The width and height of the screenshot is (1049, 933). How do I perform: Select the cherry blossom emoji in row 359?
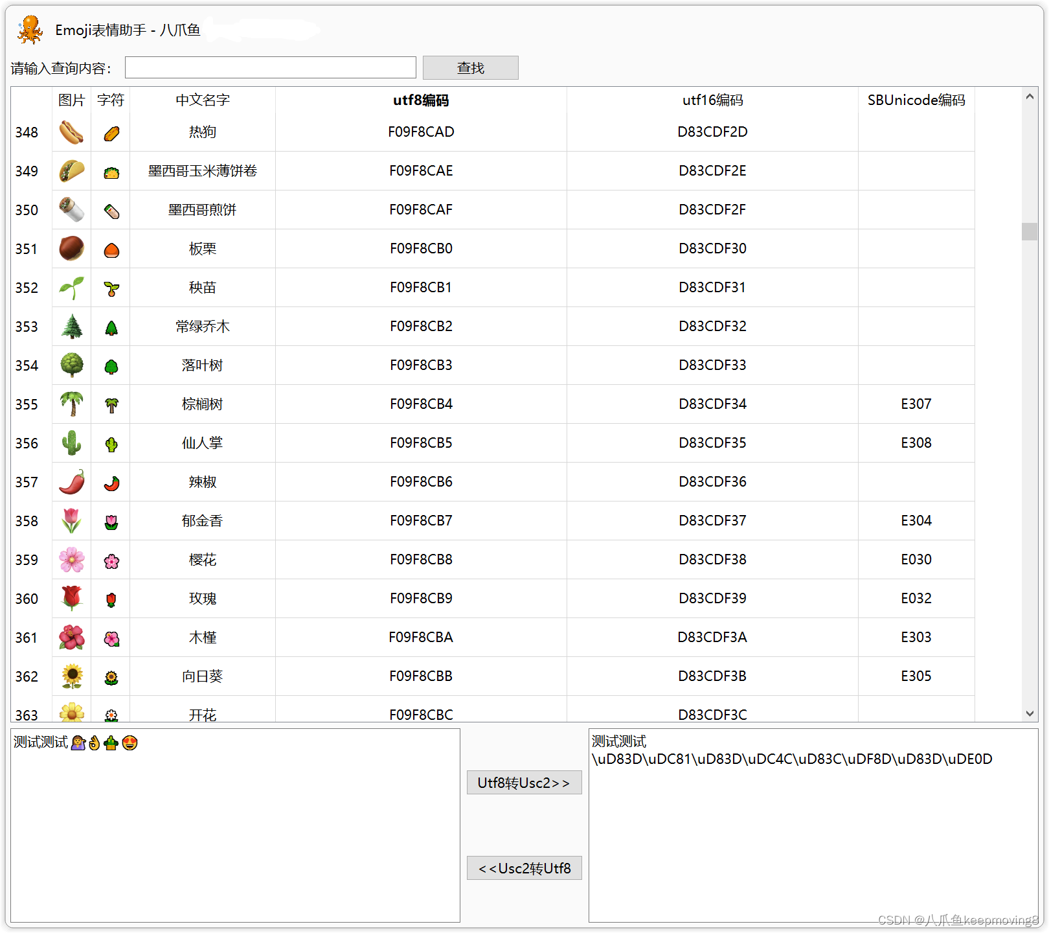[x=71, y=560]
